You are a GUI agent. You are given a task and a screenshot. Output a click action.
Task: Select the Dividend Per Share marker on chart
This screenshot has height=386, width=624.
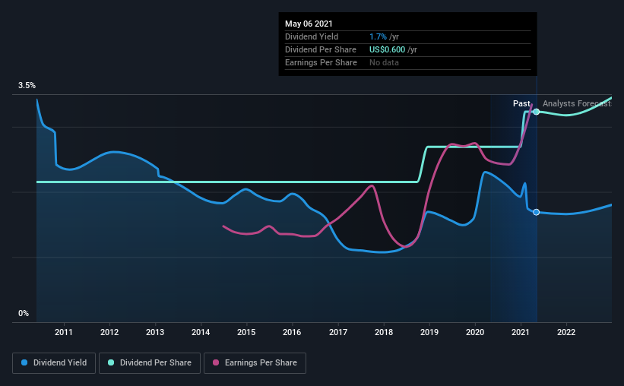click(x=537, y=112)
